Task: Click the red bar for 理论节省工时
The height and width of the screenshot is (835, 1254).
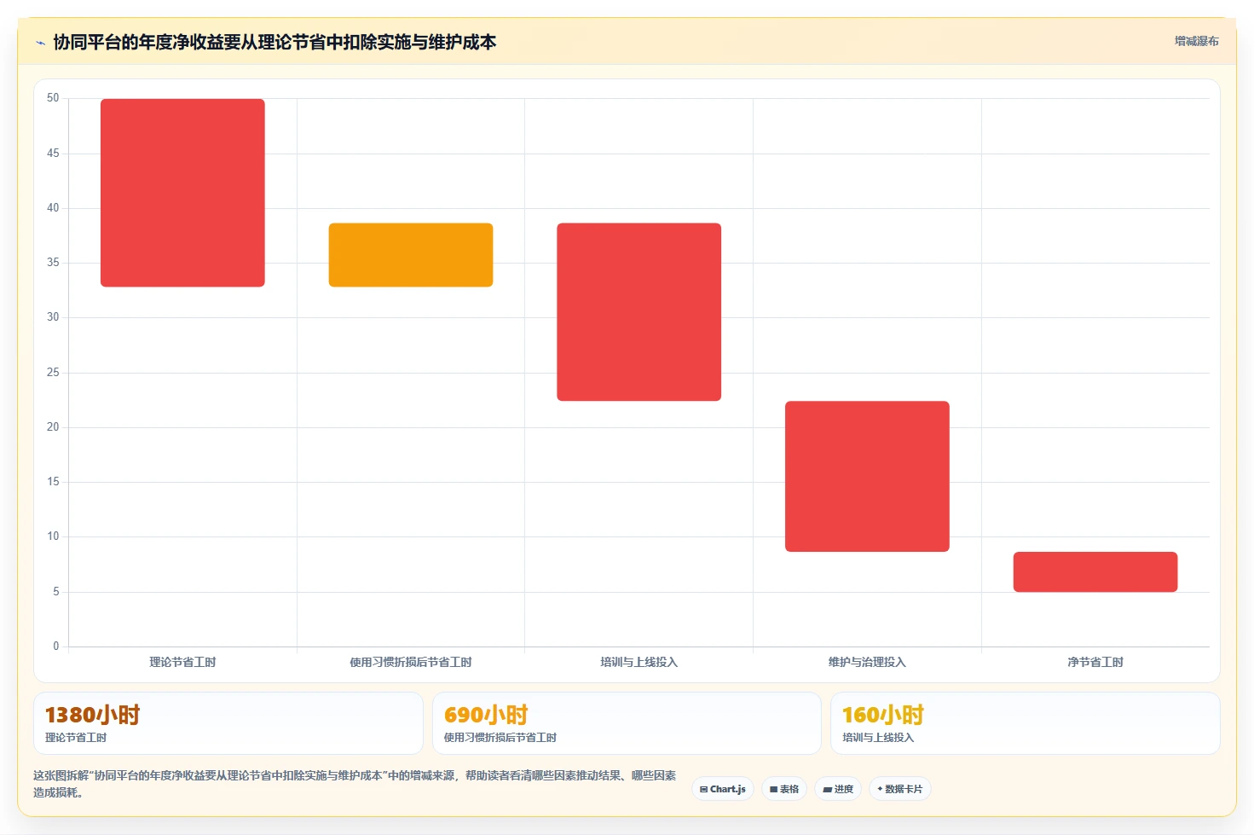Action: coord(182,193)
